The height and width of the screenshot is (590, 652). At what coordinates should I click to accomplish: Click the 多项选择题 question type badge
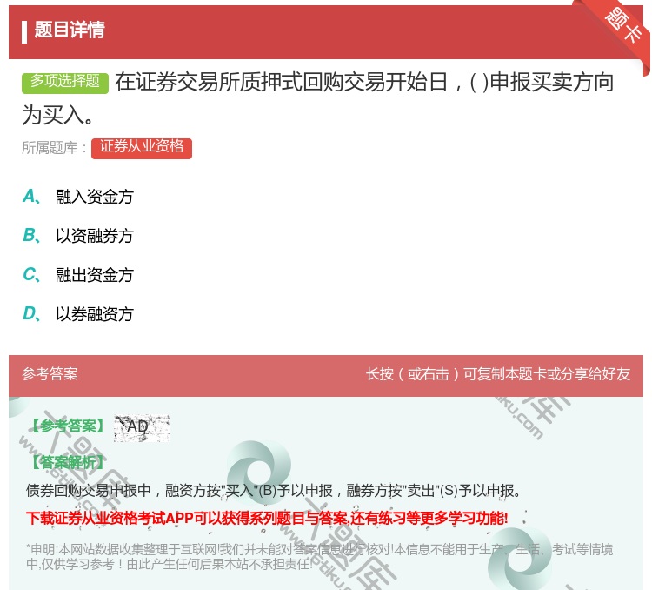65,82
